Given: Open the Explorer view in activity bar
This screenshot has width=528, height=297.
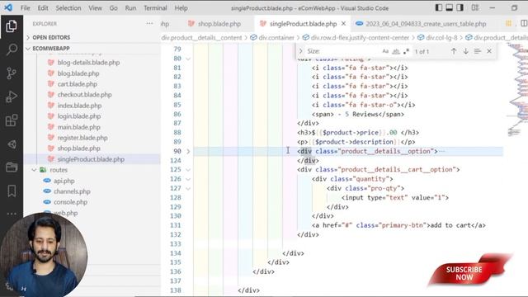Looking at the screenshot, I should coord(12,26).
